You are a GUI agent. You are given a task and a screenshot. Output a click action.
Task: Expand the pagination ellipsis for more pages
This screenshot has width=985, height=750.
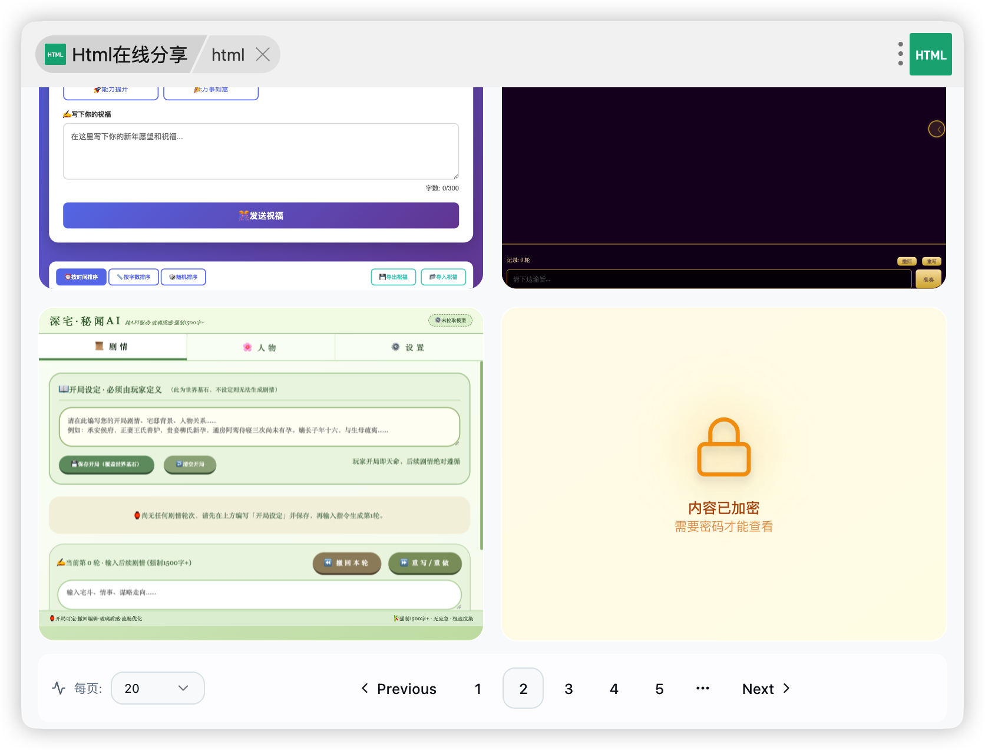702,689
